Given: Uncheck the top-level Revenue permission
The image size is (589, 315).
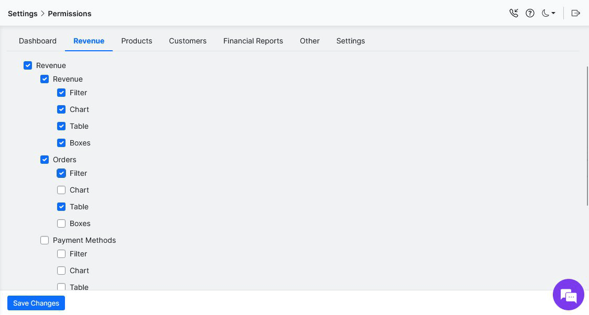Looking at the screenshot, I should (28, 65).
